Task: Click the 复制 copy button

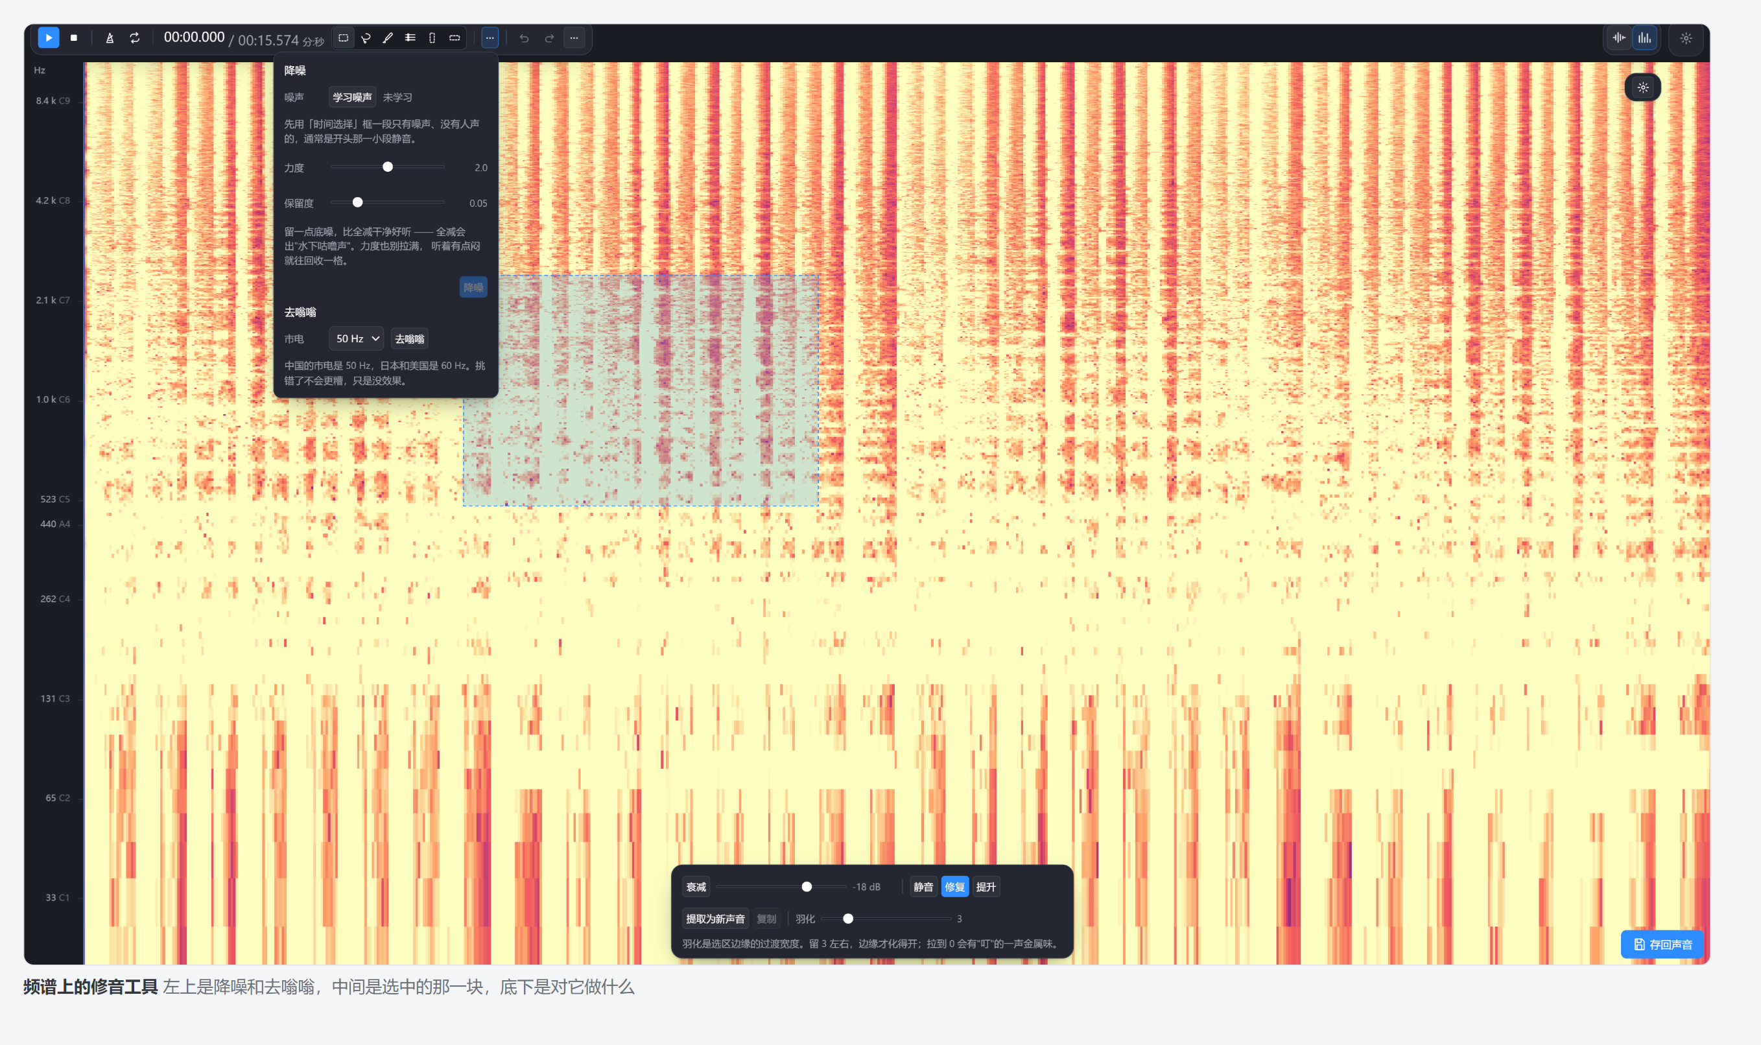Action: tap(766, 918)
